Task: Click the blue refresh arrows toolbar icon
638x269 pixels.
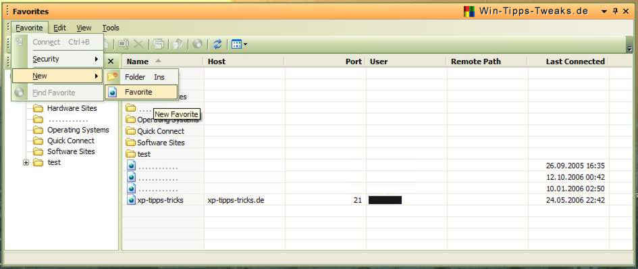Action: 217,44
